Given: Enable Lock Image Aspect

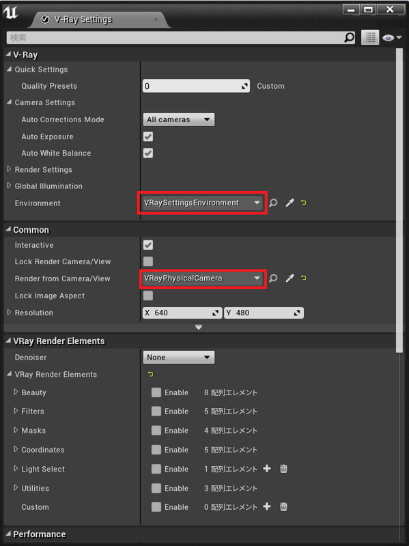Looking at the screenshot, I should [x=148, y=296].
